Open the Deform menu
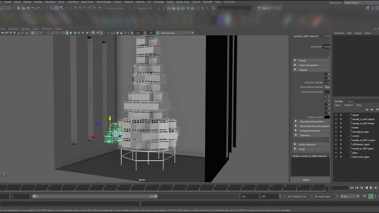 tap(140, 2)
